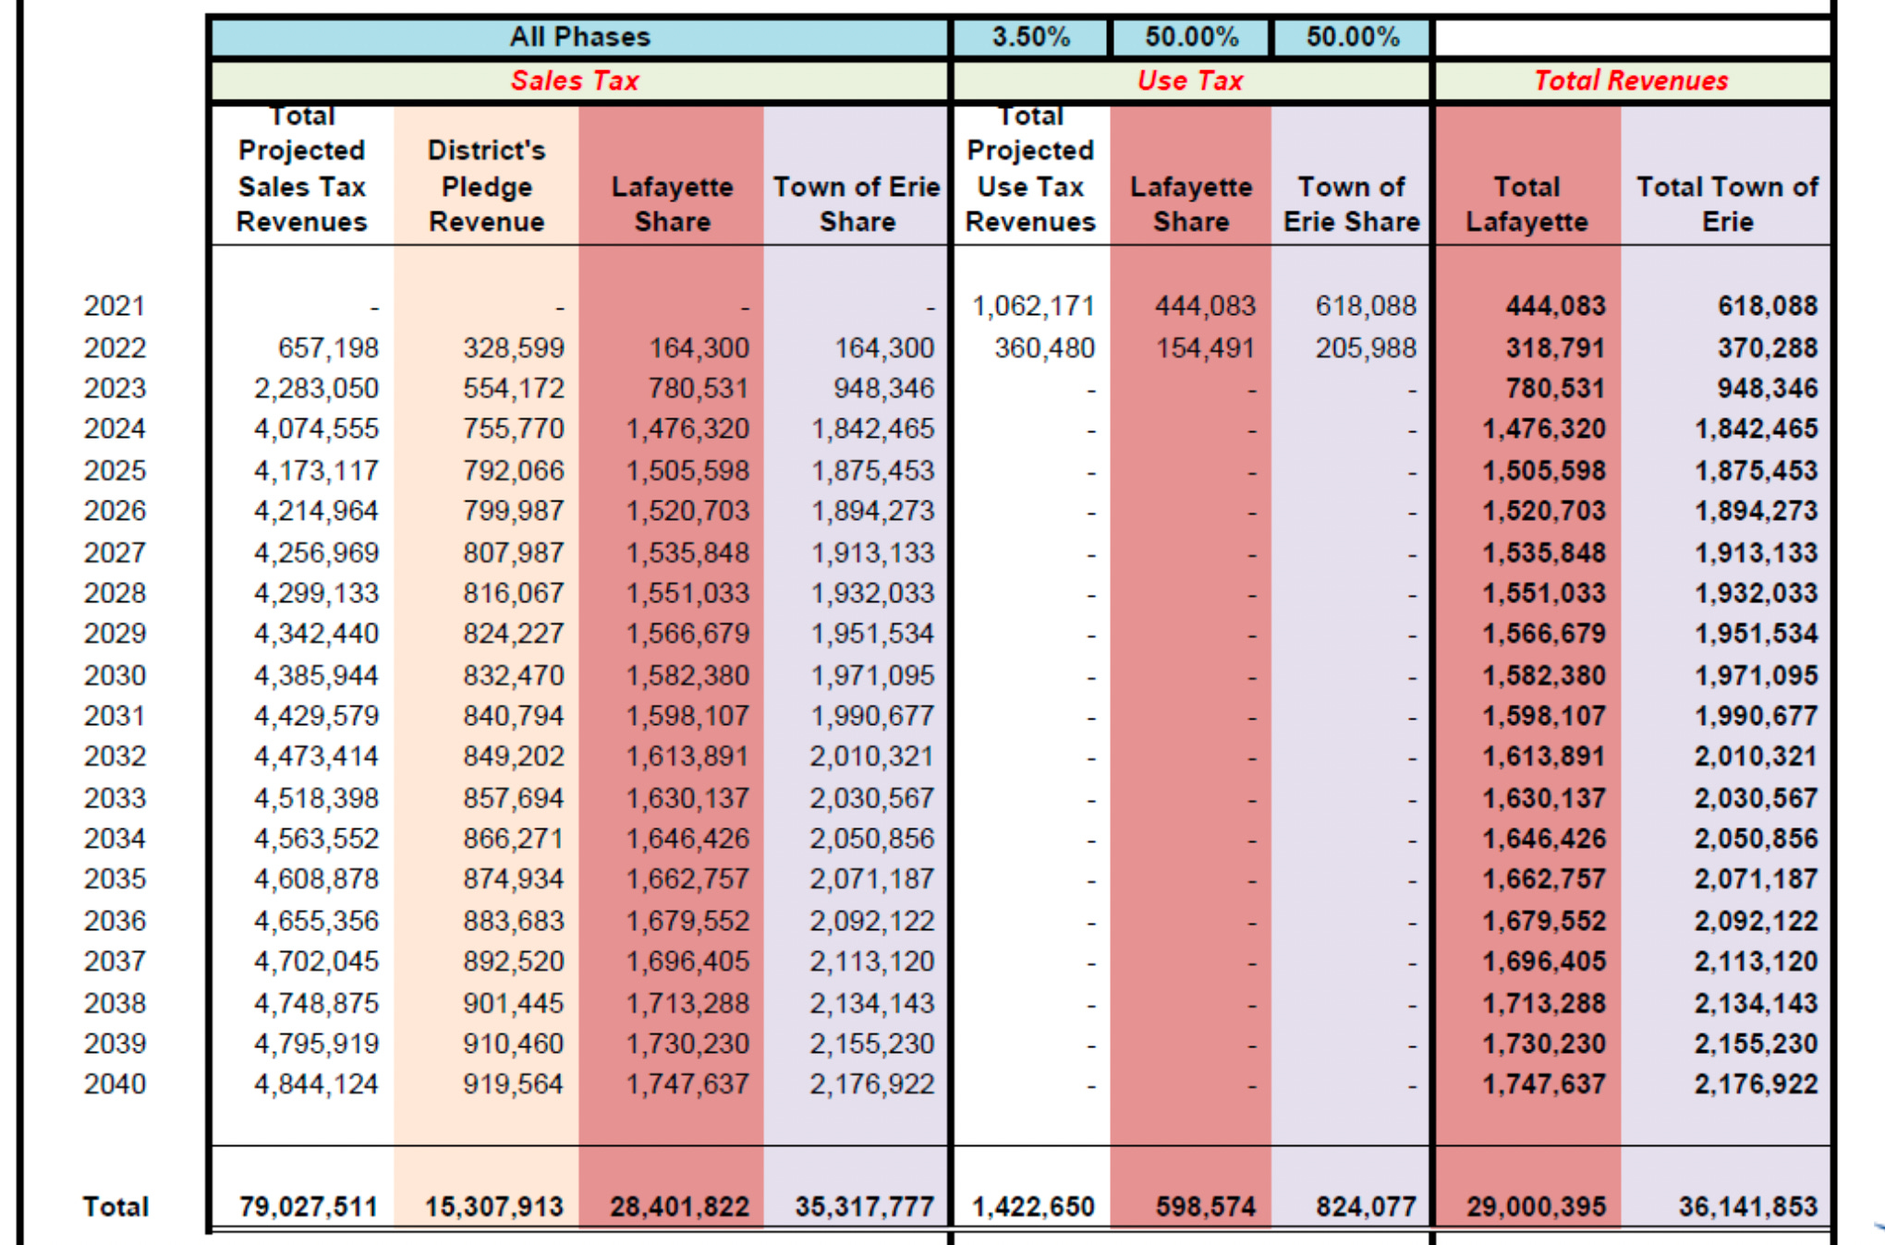Click Lafayette use tax total 598,574
Image resolution: width=1885 pixels, height=1245 pixels.
(x=1205, y=1208)
